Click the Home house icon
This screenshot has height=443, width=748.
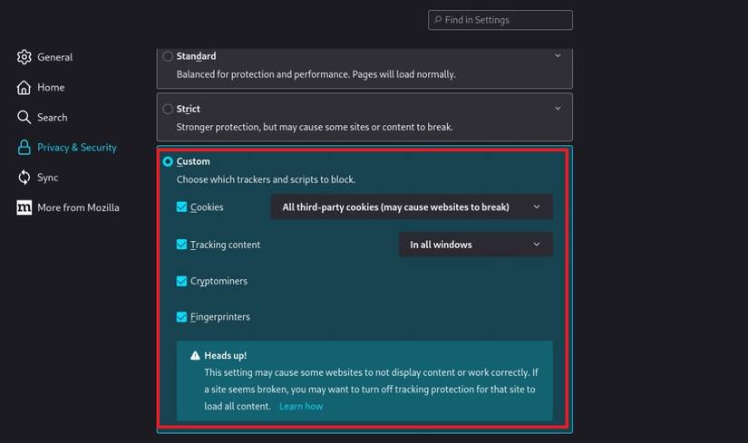(x=24, y=87)
